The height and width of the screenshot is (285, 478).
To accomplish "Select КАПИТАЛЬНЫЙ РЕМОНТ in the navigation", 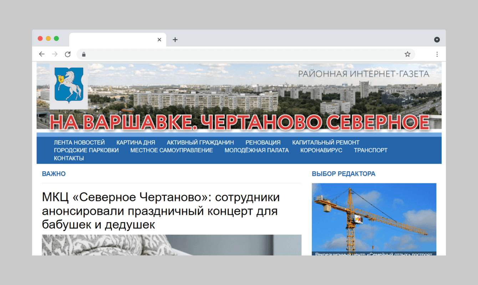I will (x=326, y=142).
